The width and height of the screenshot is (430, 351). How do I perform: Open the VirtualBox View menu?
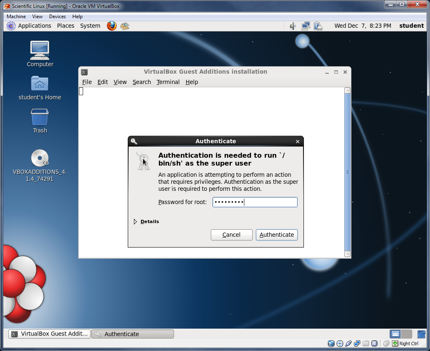coord(37,17)
